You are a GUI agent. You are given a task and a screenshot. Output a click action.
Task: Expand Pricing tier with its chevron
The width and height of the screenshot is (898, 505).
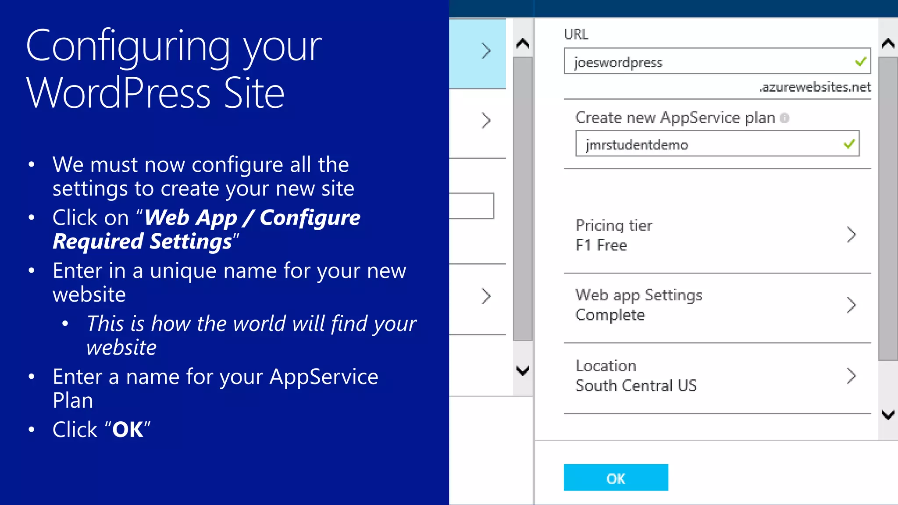click(x=851, y=235)
